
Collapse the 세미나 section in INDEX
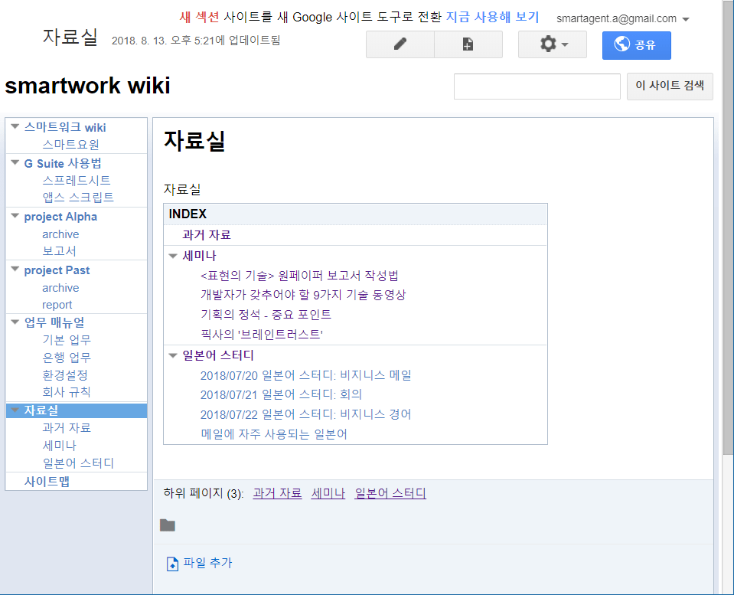173,256
